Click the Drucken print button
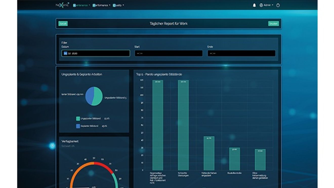Viewport: 334px width, 188px height. [x=274, y=24]
